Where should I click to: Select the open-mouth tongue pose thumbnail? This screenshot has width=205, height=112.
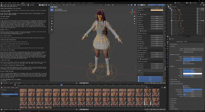156,102
